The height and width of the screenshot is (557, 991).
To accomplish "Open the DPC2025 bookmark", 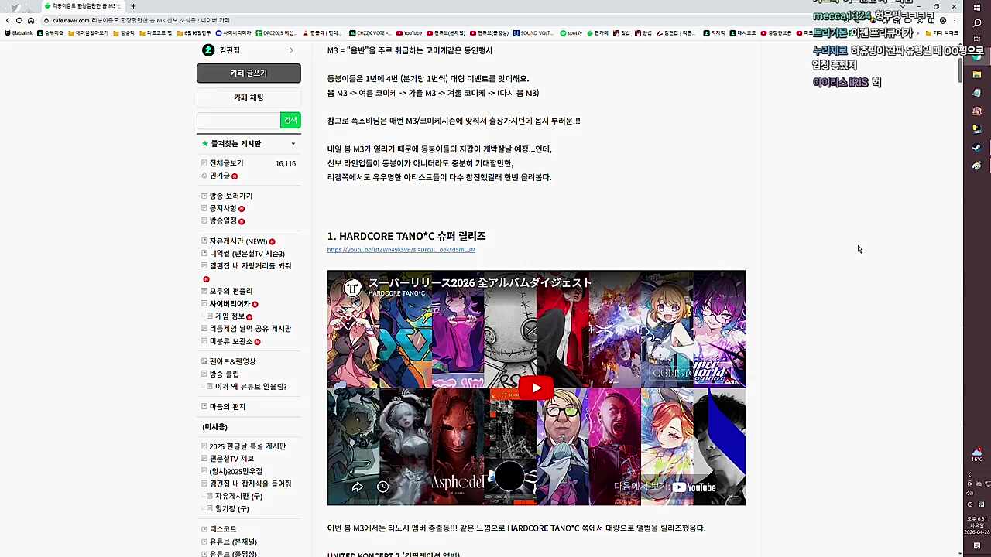I will coord(276,33).
